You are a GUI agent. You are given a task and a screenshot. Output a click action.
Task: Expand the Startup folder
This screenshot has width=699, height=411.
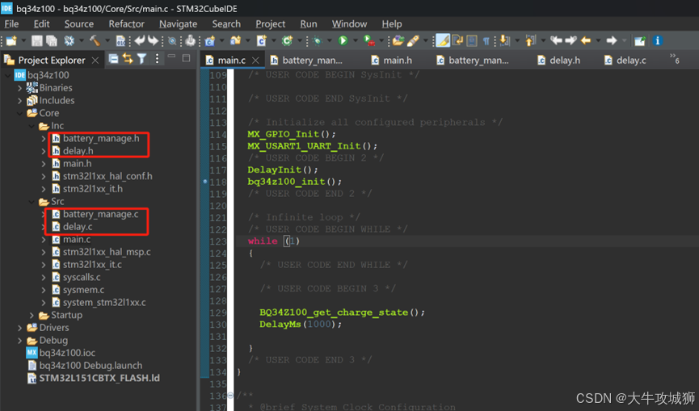[32, 315]
